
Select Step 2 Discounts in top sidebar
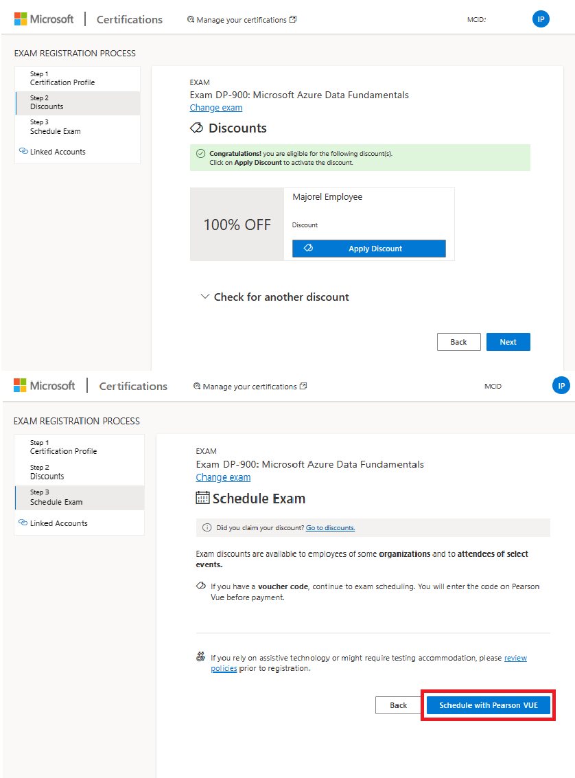click(x=78, y=103)
